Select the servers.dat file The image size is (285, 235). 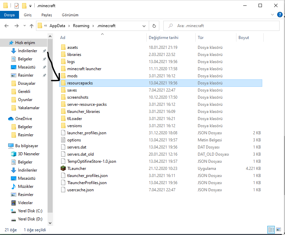(77, 147)
